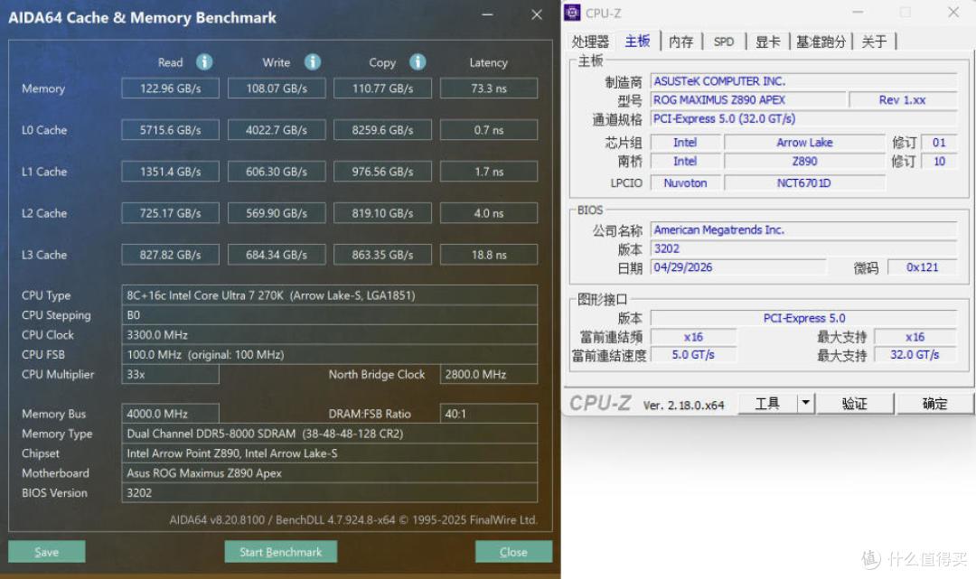Click current link speed 5.0 GT/s
The height and width of the screenshot is (579, 976).
(x=693, y=354)
